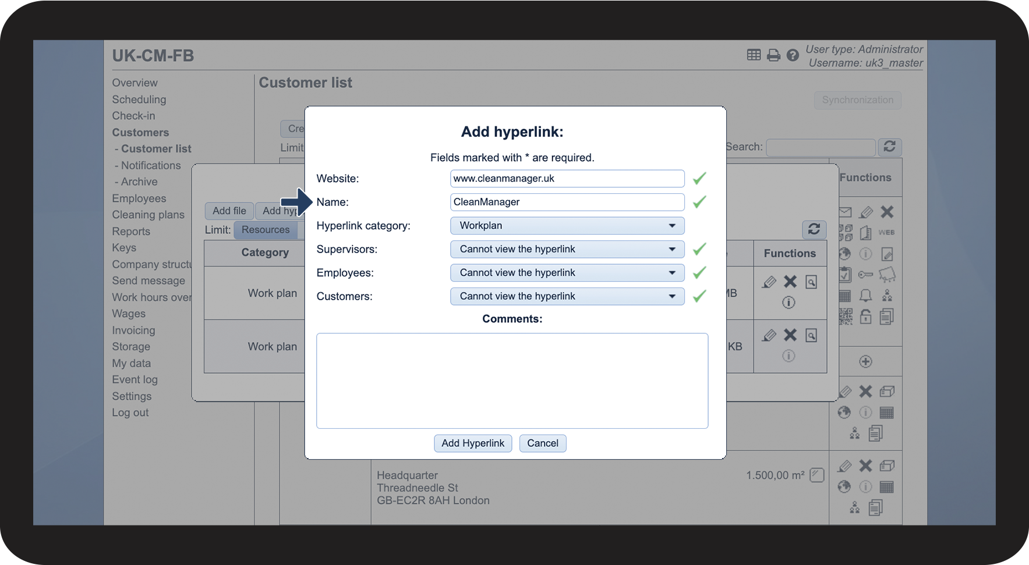Cancel the Add hyperlink dialog
Viewport: 1029px width, 565px height.
coord(543,443)
